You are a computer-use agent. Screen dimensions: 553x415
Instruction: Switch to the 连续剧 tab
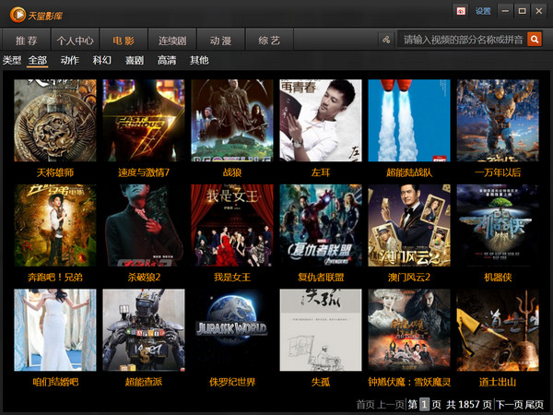[x=172, y=40]
